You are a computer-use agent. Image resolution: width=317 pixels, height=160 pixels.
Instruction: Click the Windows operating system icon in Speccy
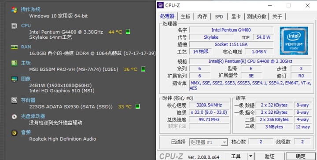14,10
